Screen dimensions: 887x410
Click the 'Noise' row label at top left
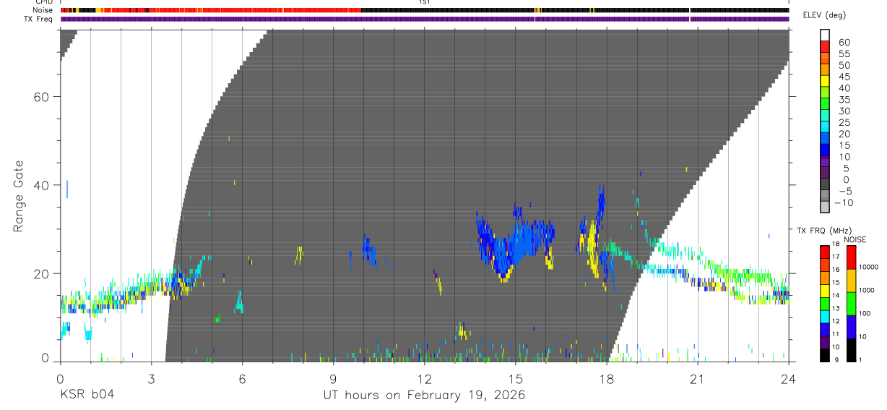click(x=43, y=10)
